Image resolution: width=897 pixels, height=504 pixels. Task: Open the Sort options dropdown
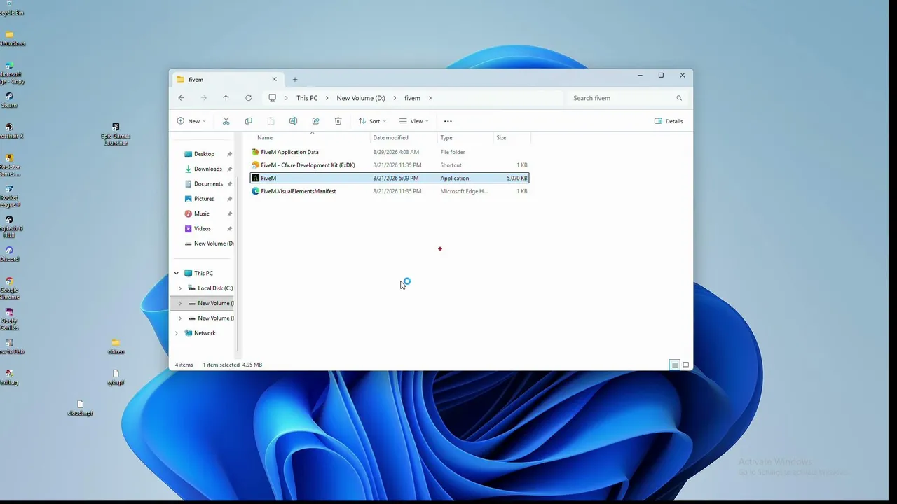click(371, 121)
